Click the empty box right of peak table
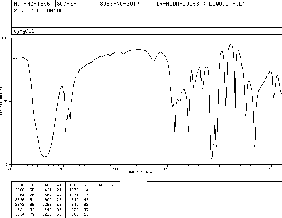 (x=214, y=199)
